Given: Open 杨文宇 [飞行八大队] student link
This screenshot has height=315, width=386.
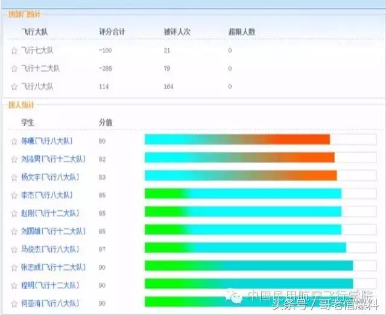Looking at the screenshot, I should (x=50, y=177).
